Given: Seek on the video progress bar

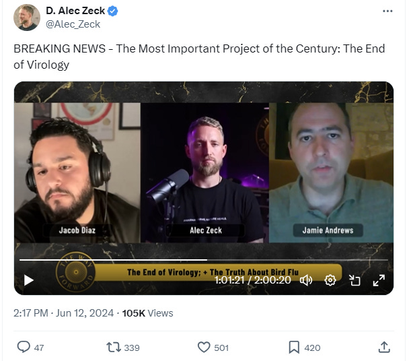Looking at the screenshot, I should point(204,260).
